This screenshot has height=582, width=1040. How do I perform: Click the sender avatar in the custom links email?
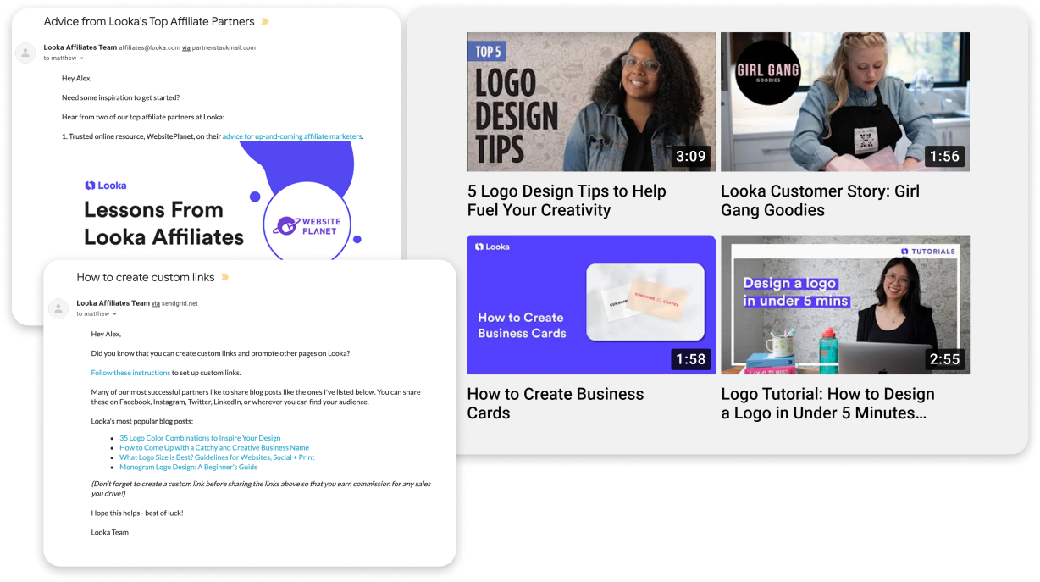[x=58, y=308]
